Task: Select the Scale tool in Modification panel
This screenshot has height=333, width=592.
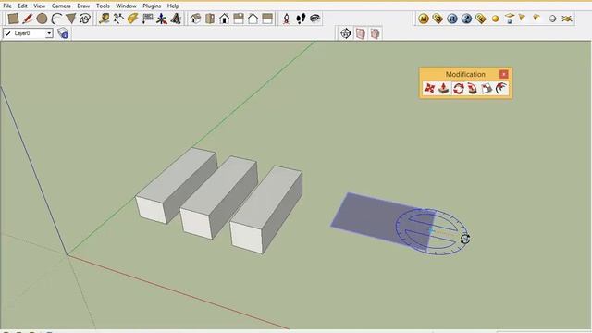Action: [x=487, y=89]
